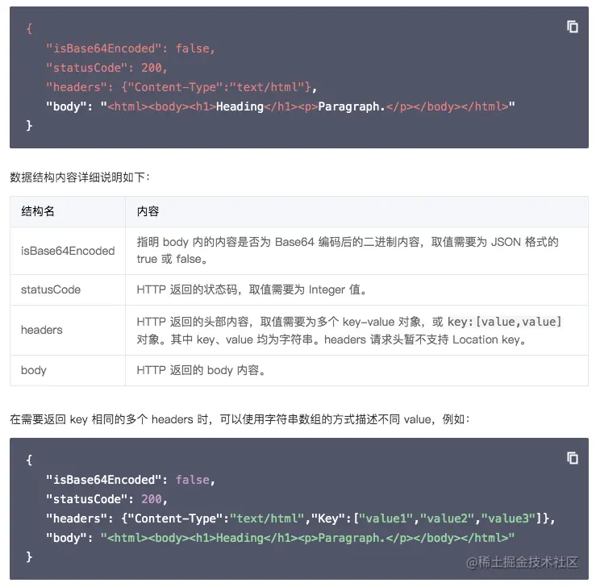Click the inline code key:[value,value]

pos(504,322)
